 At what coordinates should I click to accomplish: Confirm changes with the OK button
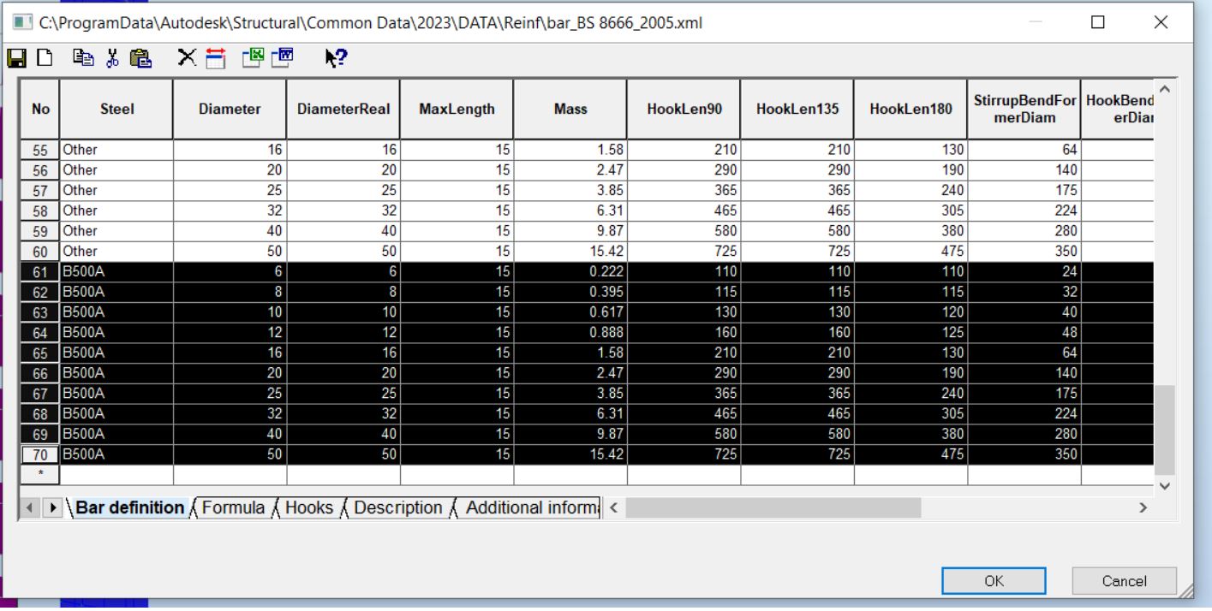pyautogui.click(x=994, y=581)
